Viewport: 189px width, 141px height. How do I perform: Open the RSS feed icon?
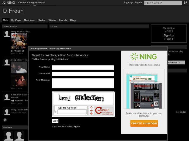[x=5, y=120]
